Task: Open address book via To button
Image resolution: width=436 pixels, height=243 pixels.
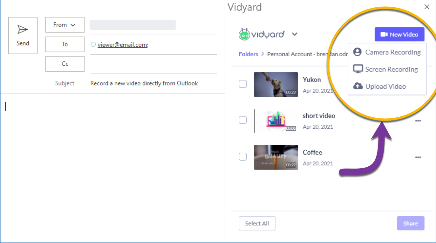Action: (65, 44)
